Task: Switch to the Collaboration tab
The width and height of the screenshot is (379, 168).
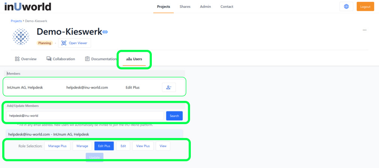Action: [x=60, y=59]
